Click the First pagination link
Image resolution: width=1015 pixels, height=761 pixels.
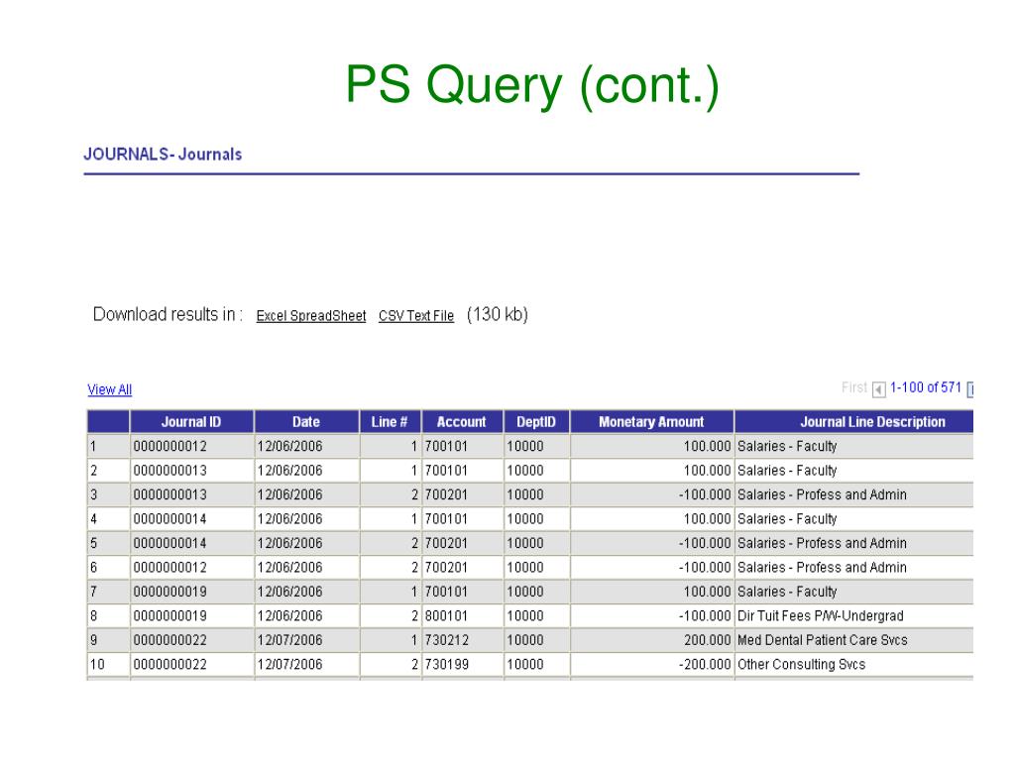pyautogui.click(x=853, y=387)
